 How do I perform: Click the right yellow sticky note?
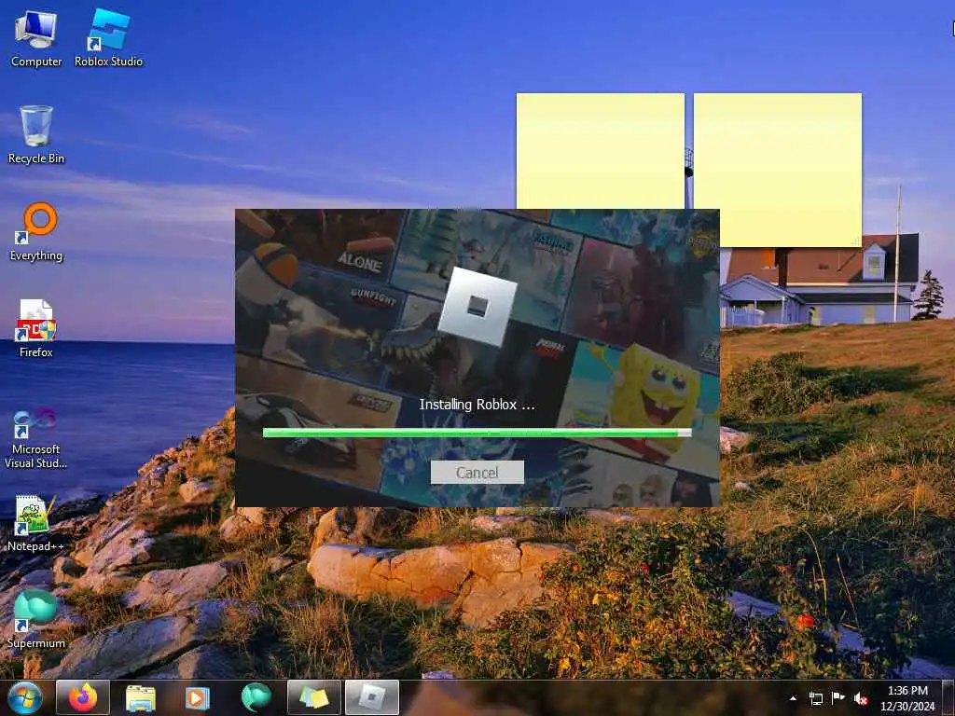[x=778, y=170]
